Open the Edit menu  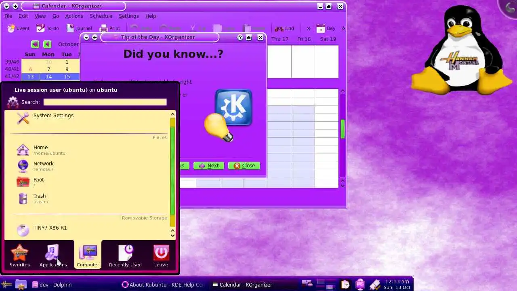click(x=23, y=16)
